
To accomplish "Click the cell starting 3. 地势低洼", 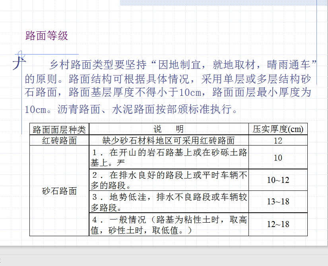I will (169, 202).
